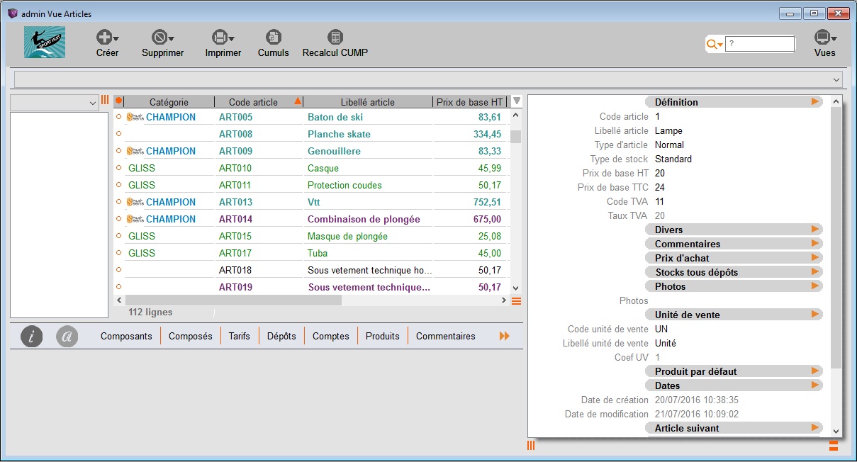
Task: Open the Composés tab
Action: (191, 336)
